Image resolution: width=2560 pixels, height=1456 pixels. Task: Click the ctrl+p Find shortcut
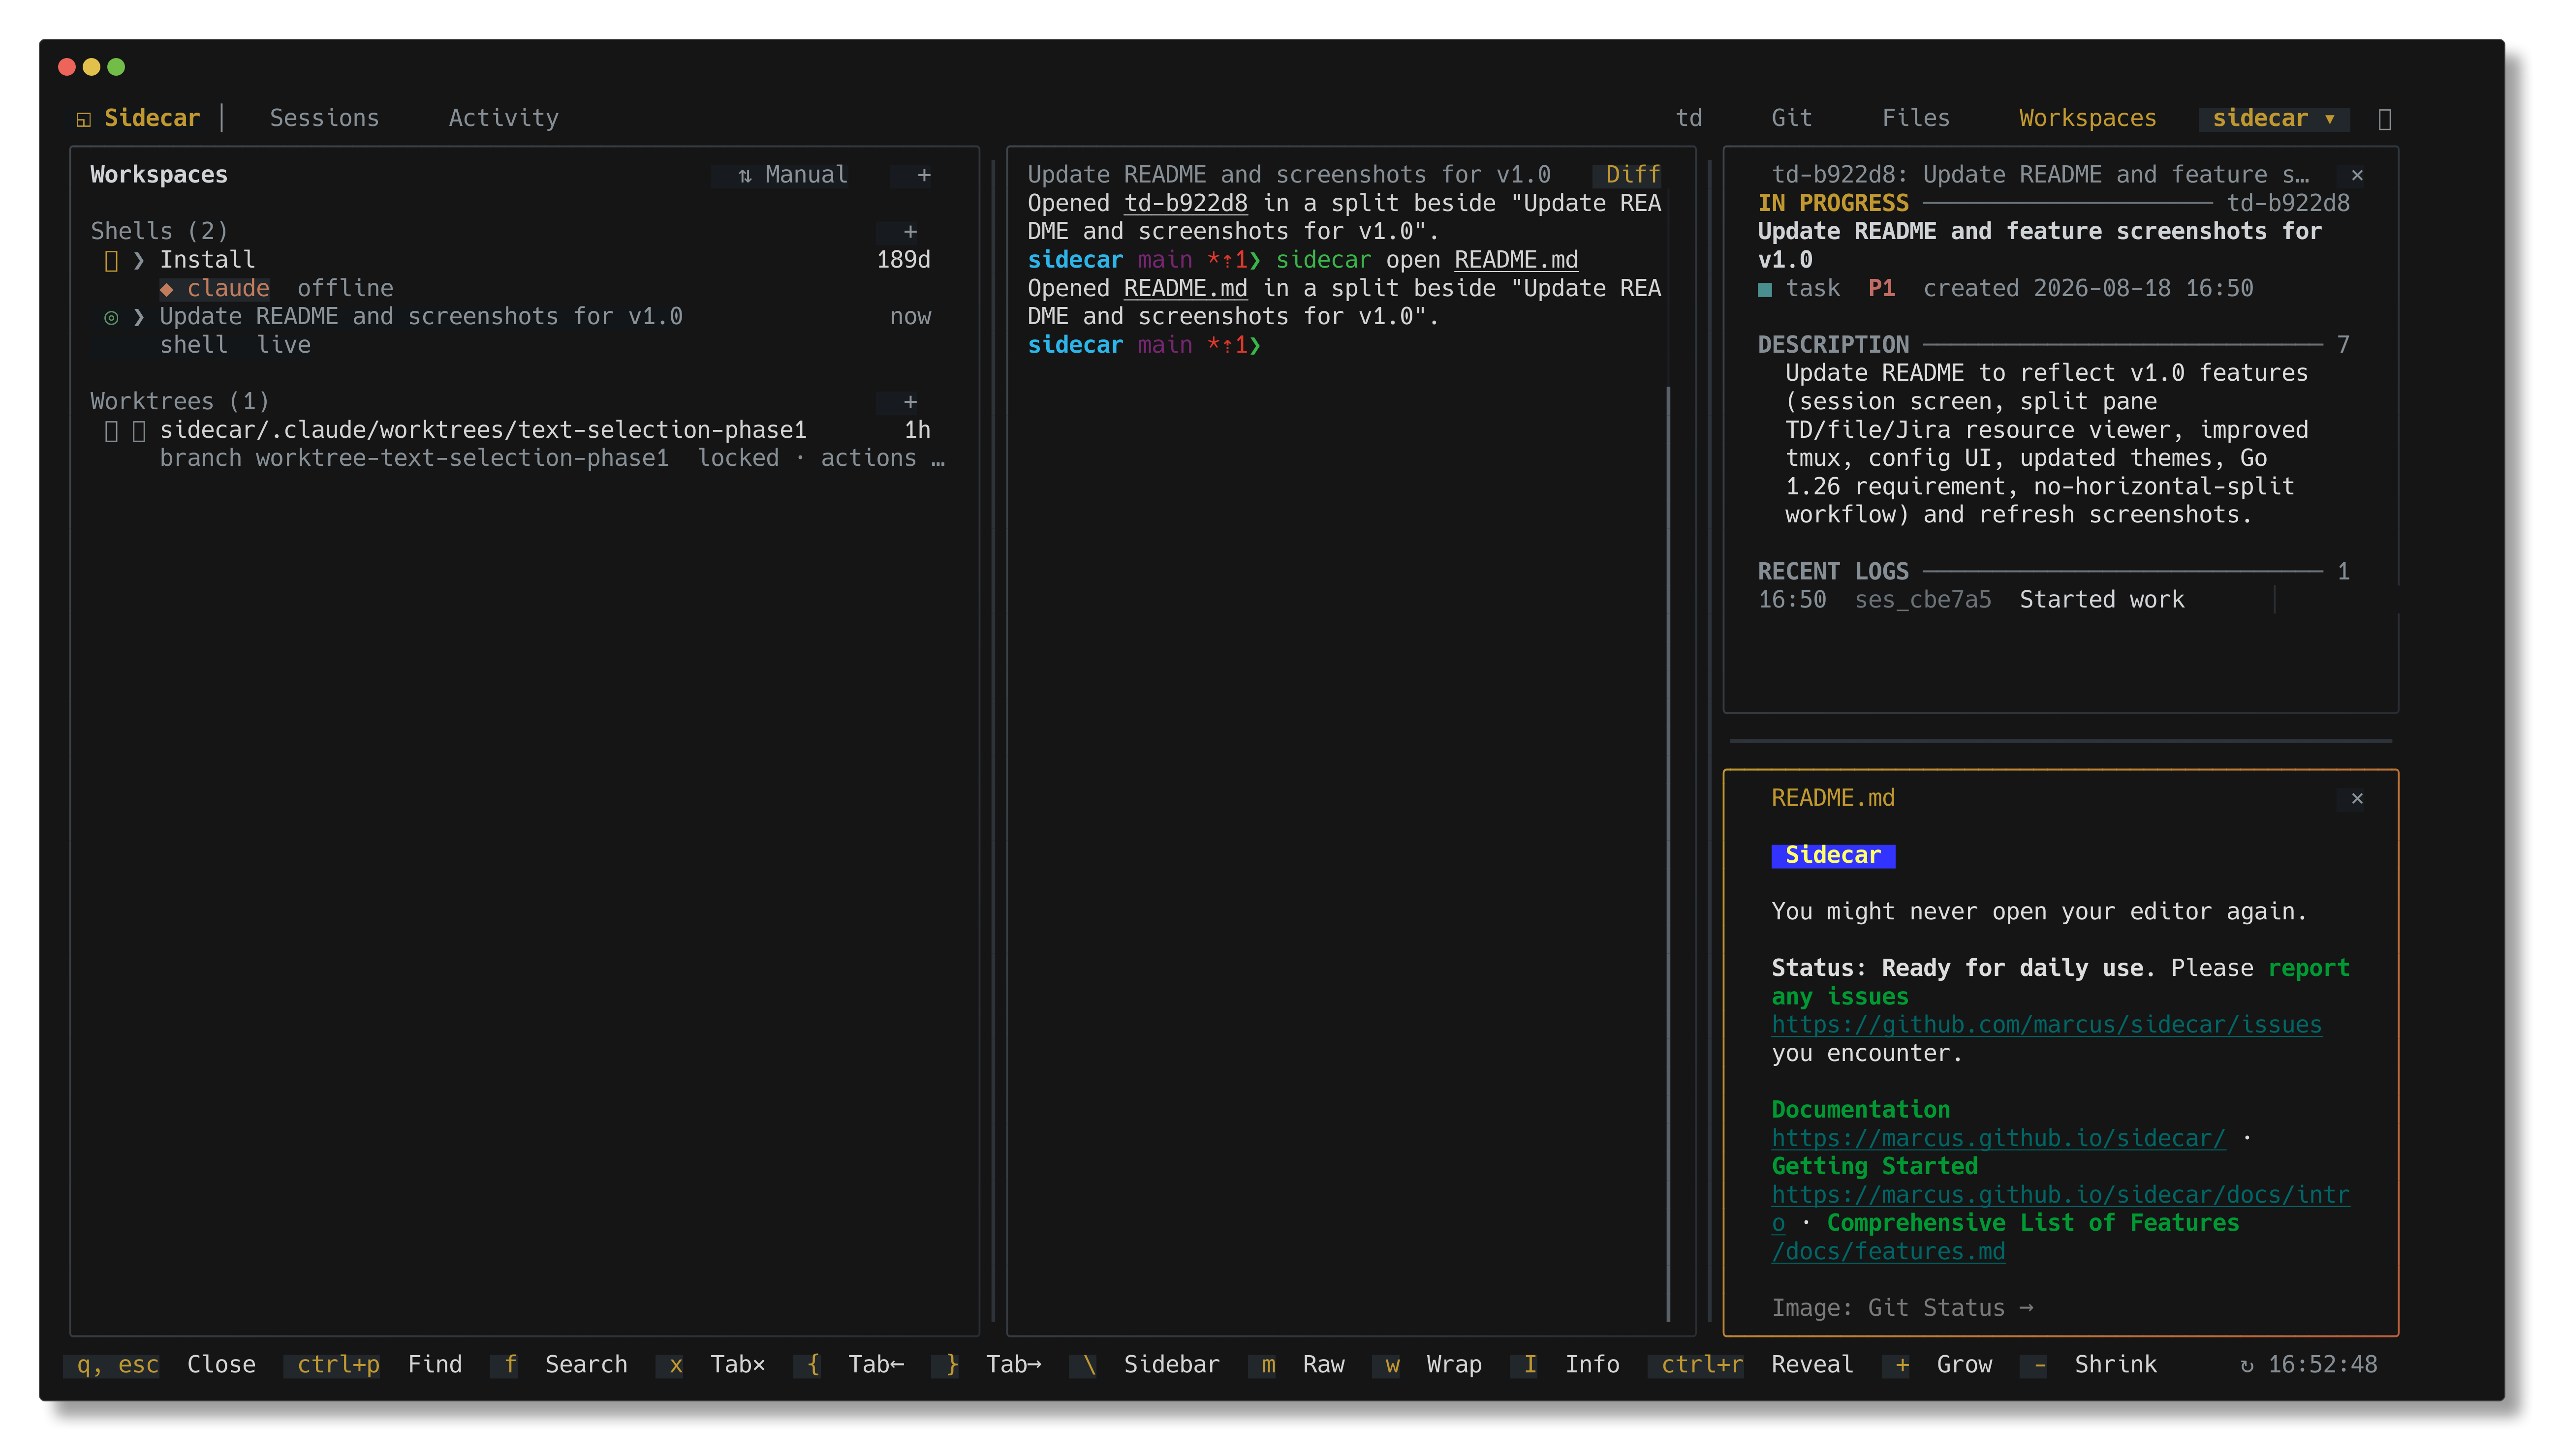(x=372, y=1365)
